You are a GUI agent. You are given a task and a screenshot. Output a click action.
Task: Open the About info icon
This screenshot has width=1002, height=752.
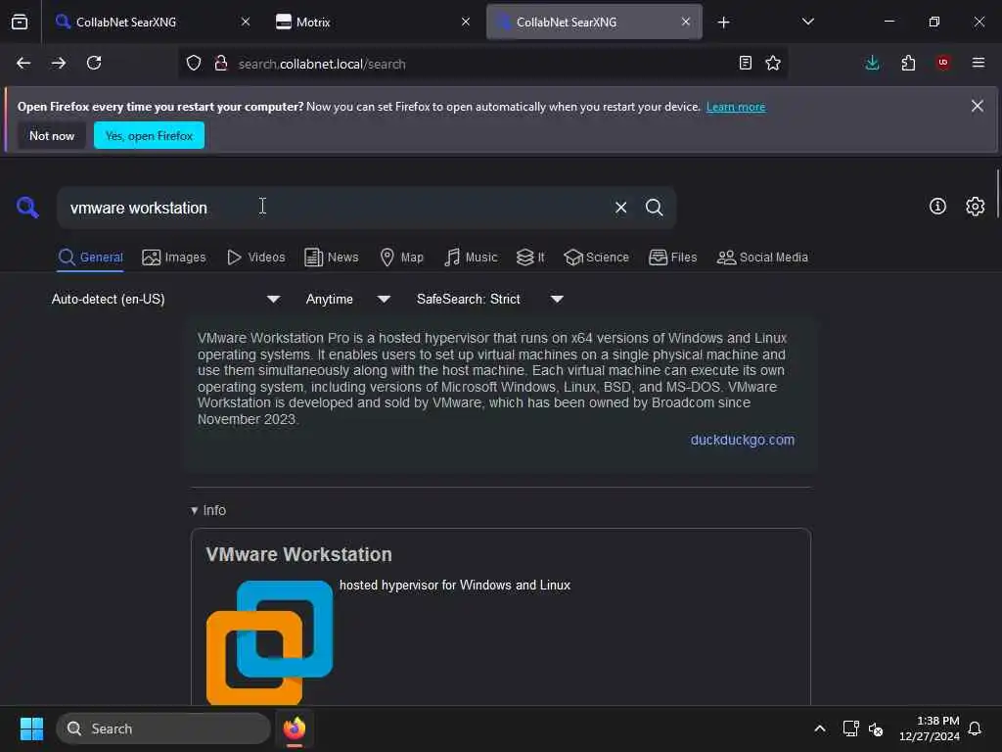(937, 206)
